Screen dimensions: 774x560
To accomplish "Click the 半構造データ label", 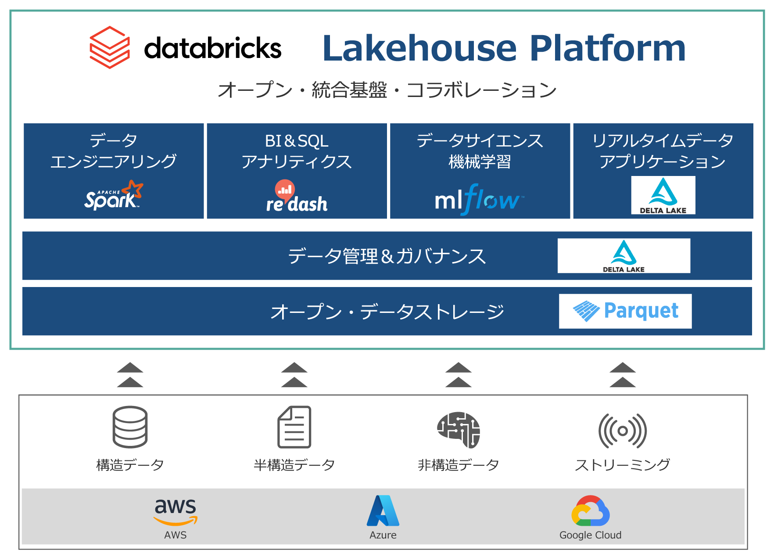I will coord(294,465).
